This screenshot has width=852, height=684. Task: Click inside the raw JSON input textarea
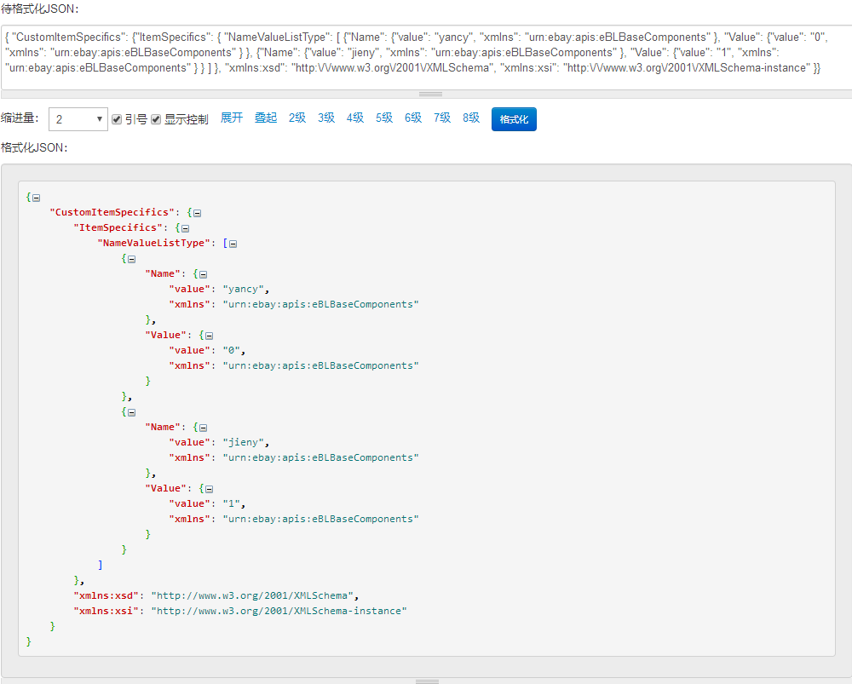click(427, 57)
